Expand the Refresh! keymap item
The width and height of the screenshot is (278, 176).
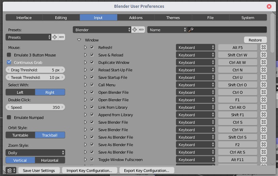click(x=85, y=47)
